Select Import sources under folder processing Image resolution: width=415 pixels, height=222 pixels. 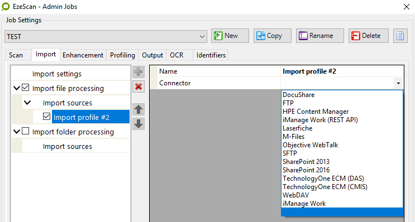[x=68, y=146]
